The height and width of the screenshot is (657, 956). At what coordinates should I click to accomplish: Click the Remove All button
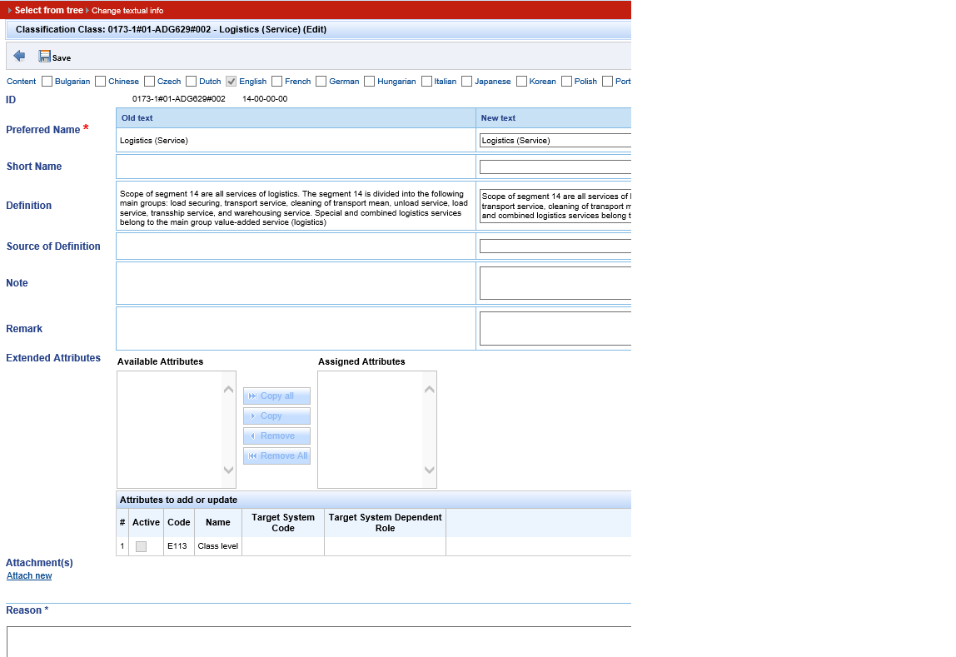point(276,455)
